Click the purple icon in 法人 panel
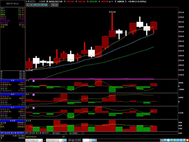This screenshot has width=189, height=142. (x=34, y=108)
